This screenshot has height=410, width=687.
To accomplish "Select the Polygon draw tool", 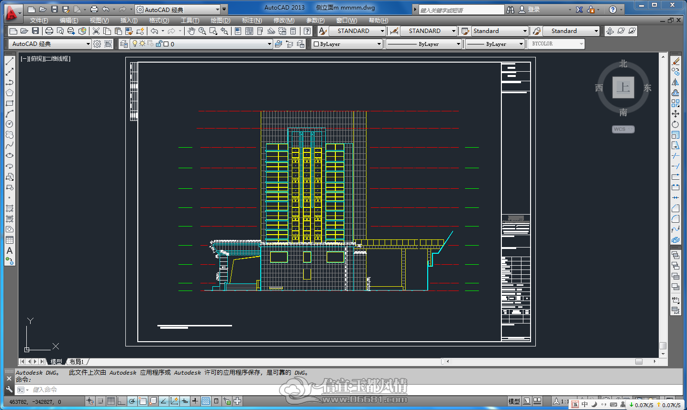I will pyautogui.click(x=10, y=93).
